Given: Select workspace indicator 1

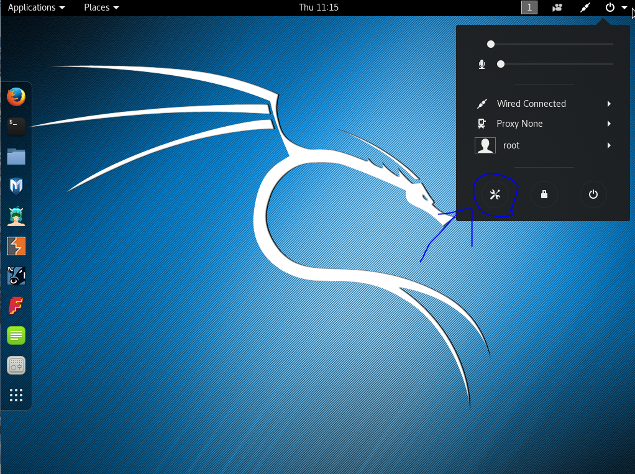Looking at the screenshot, I should coord(529,7).
